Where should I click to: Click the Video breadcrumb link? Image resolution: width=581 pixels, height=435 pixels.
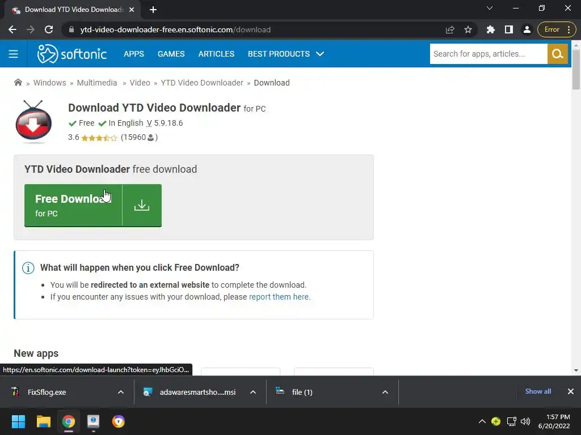140,83
